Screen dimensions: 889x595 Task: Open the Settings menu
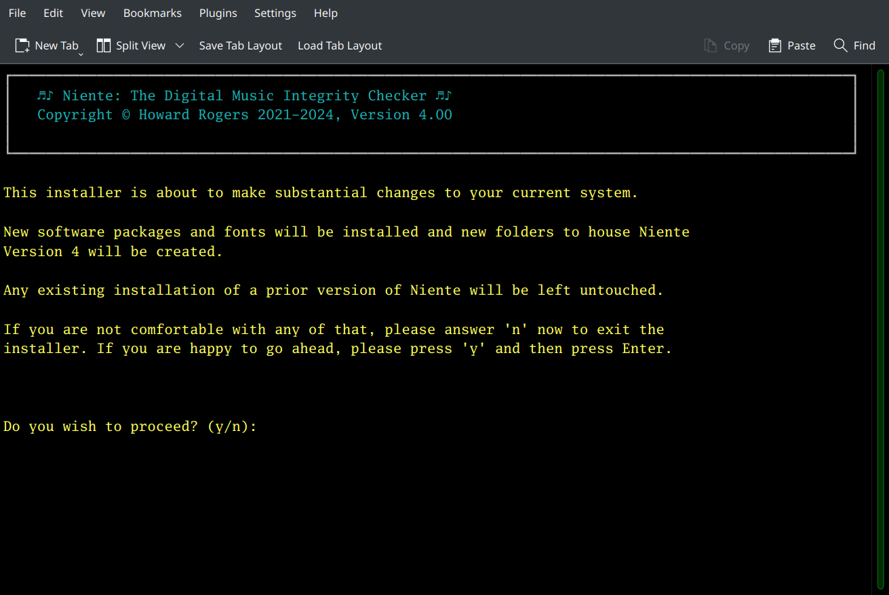tap(275, 13)
